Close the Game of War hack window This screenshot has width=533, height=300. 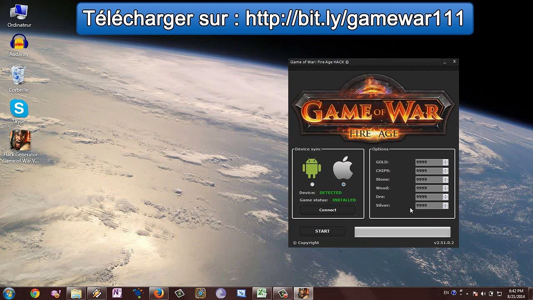click(x=454, y=62)
